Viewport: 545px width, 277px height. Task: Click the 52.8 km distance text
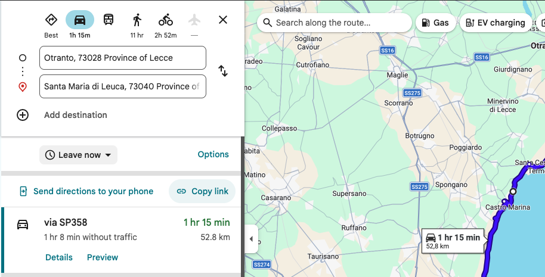point(215,237)
